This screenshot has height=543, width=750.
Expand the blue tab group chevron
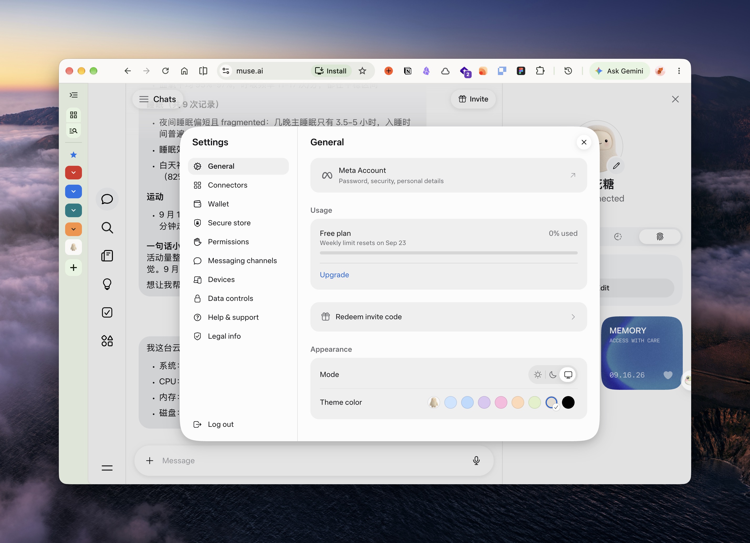coord(74,191)
